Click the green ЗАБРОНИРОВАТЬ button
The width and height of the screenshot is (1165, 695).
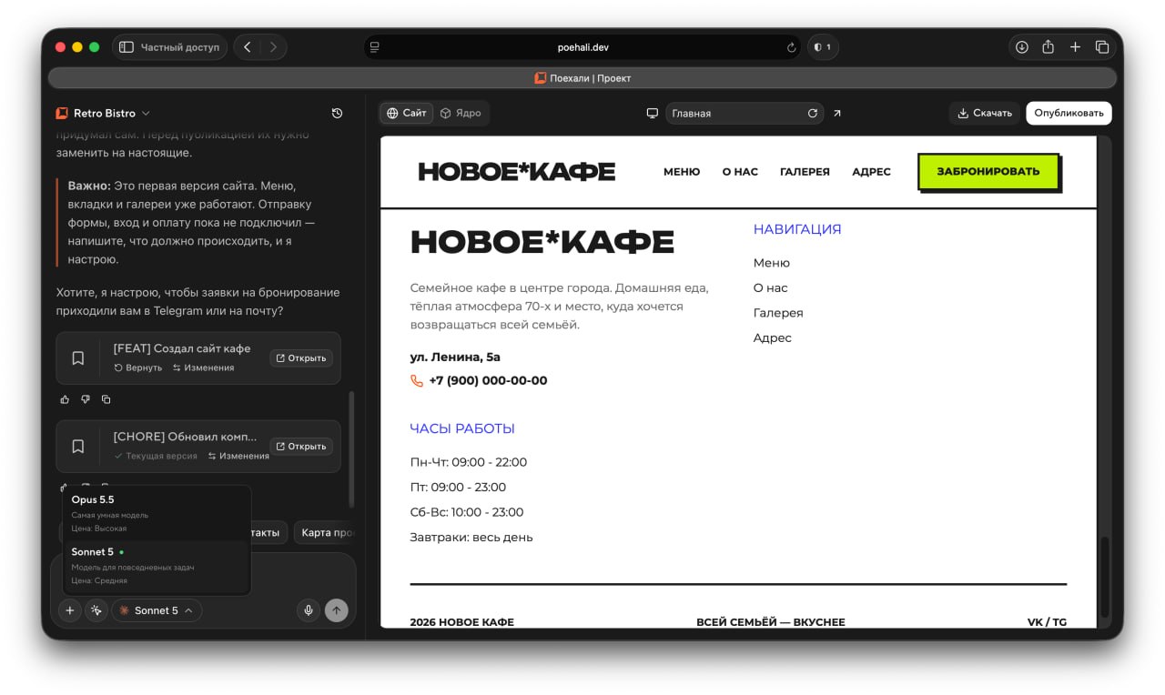click(988, 171)
